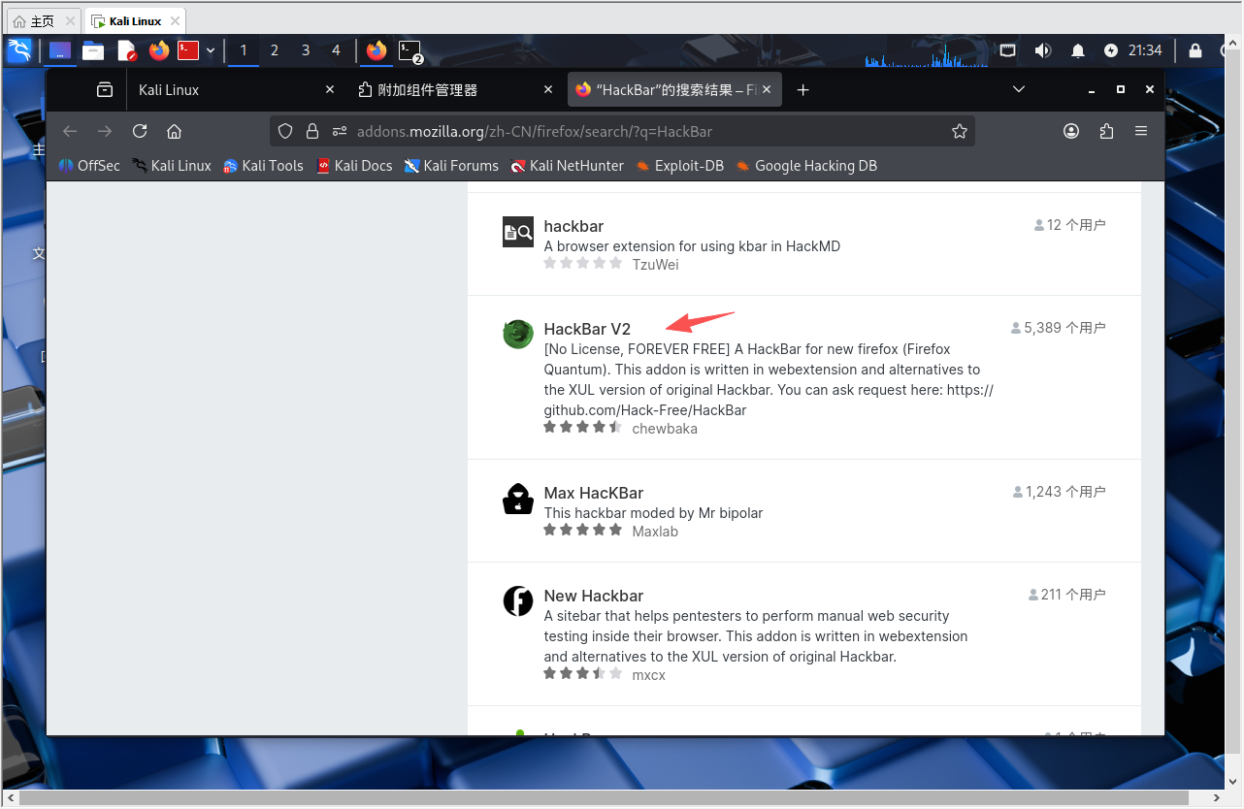
Task: Open the Kali NetHunter bookmark
Action: tap(568, 166)
